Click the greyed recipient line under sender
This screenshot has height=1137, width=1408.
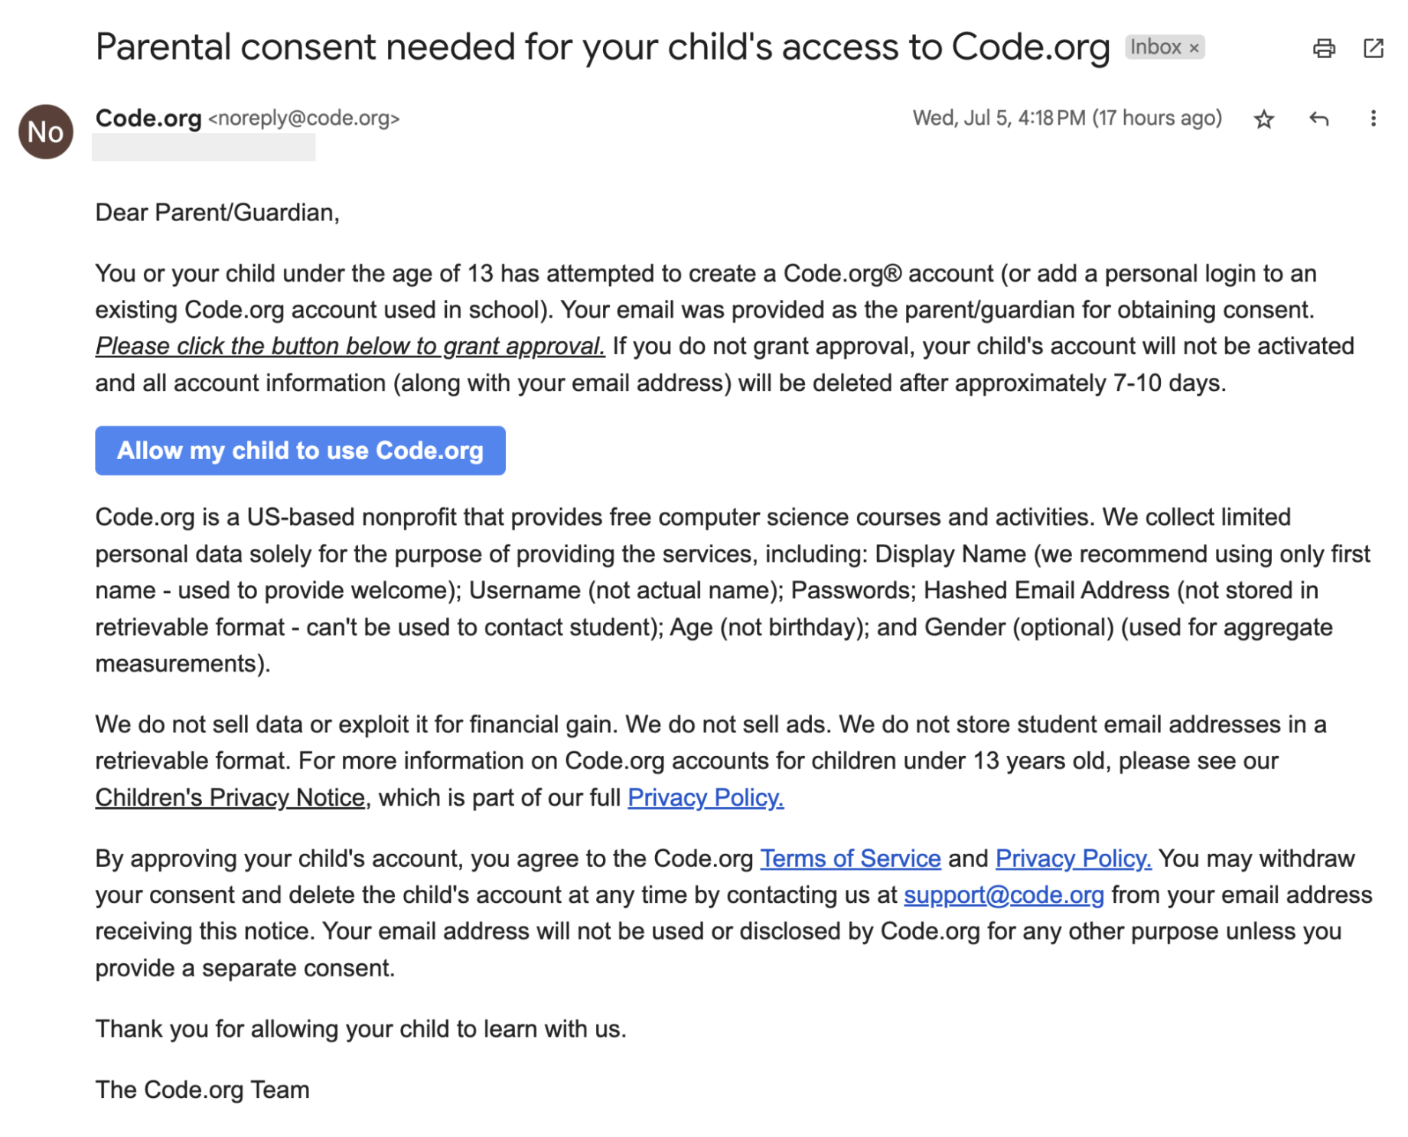tap(204, 148)
